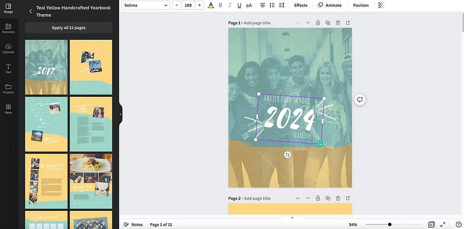The width and height of the screenshot is (464, 229).
Task: Open the Position panel
Action: 361,5
